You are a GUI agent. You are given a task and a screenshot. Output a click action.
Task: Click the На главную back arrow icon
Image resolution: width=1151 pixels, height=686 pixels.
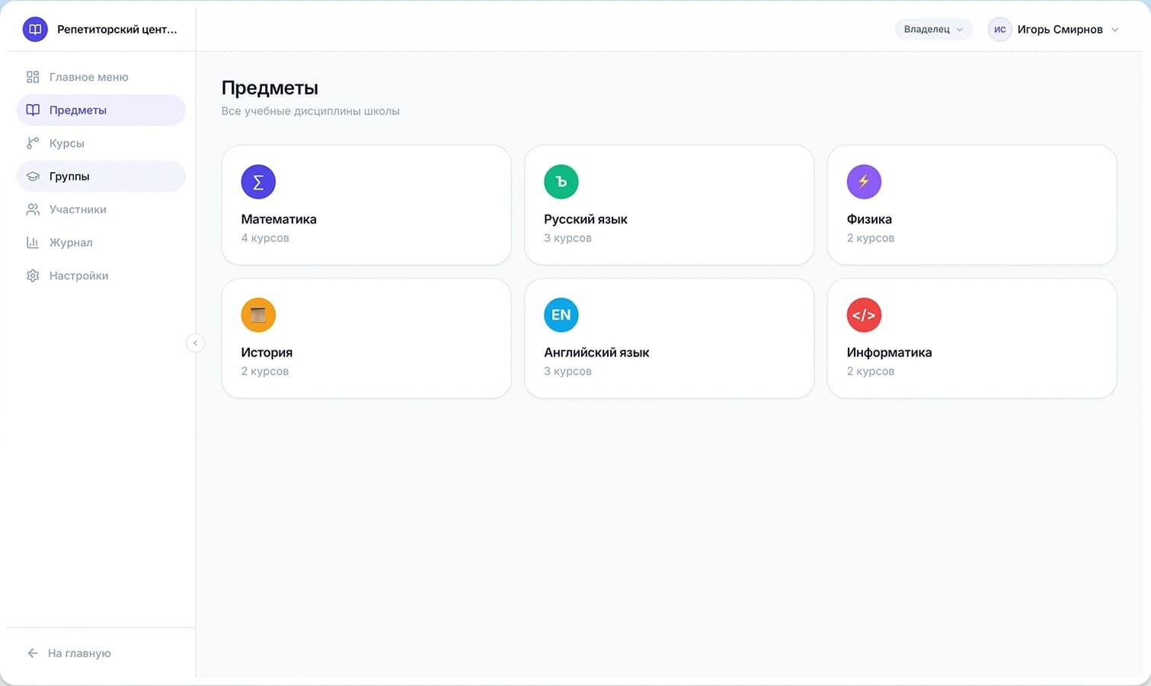[x=33, y=653]
